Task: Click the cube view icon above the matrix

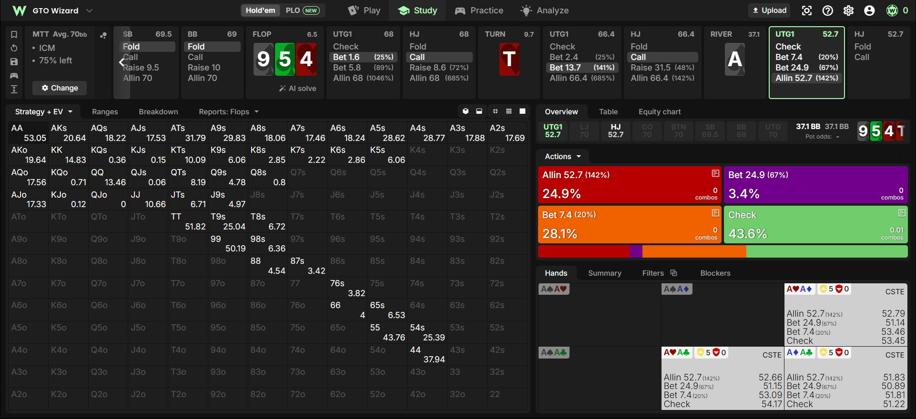Action: tap(466, 111)
